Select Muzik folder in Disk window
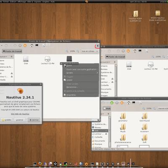 123,128
